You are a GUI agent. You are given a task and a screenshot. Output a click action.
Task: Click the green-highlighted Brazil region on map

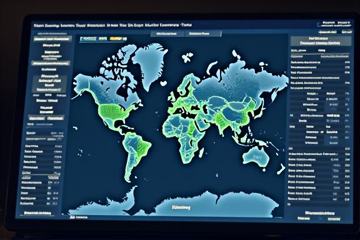click(x=142, y=146)
